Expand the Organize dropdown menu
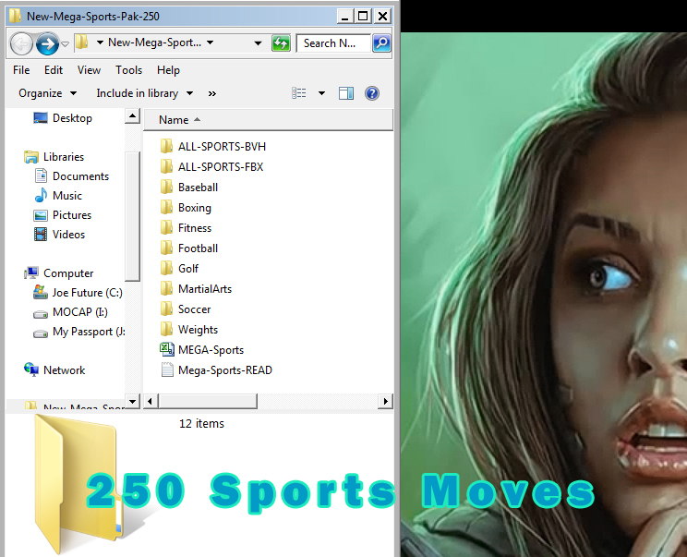The image size is (687, 557). (47, 93)
